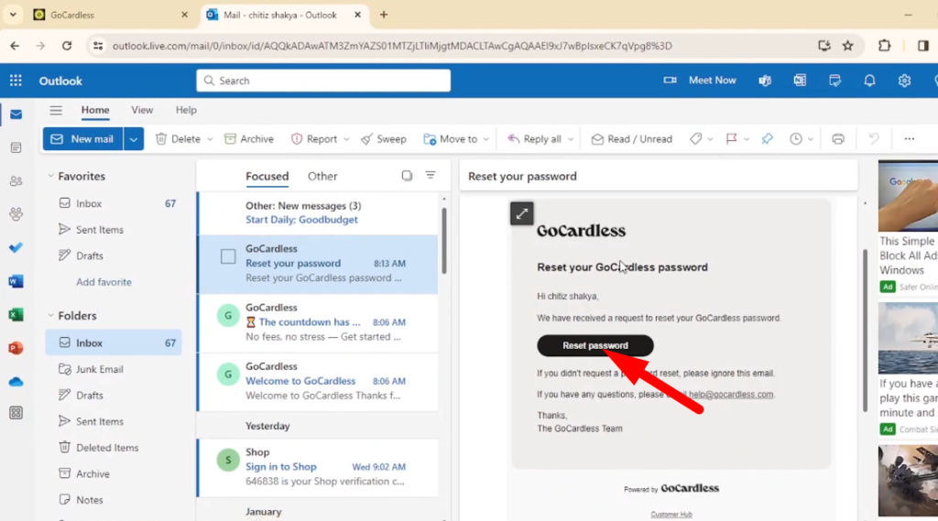Open More apps icon in left rail

[16, 413]
